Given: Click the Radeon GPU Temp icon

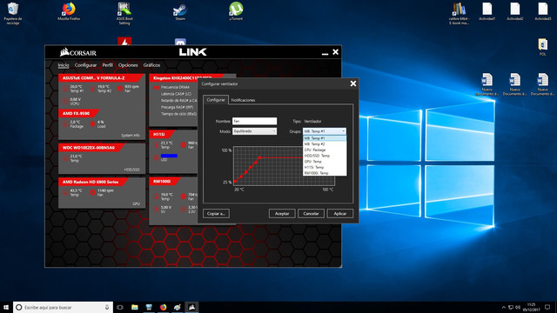Looking at the screenshot, I should coord(65,192).
